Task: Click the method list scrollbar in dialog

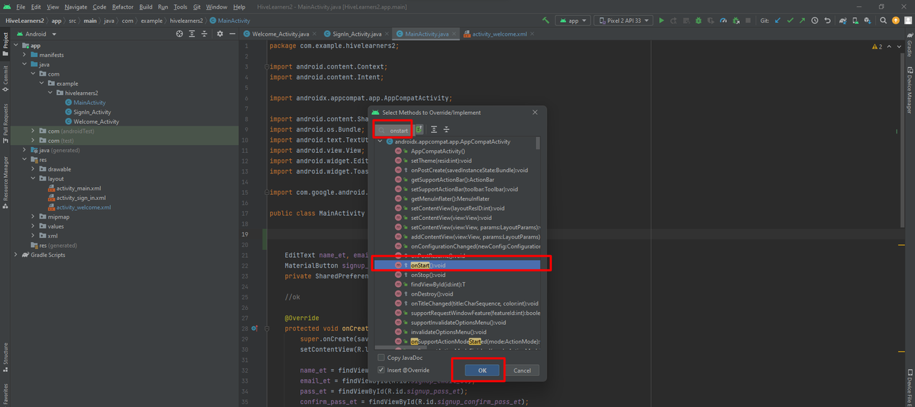Action: pyautogui.click(x=538, y=144)
